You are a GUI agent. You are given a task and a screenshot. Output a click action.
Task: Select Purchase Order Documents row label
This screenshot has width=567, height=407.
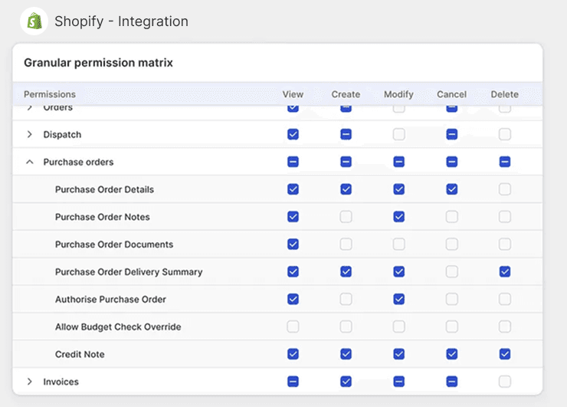(114, 245)
